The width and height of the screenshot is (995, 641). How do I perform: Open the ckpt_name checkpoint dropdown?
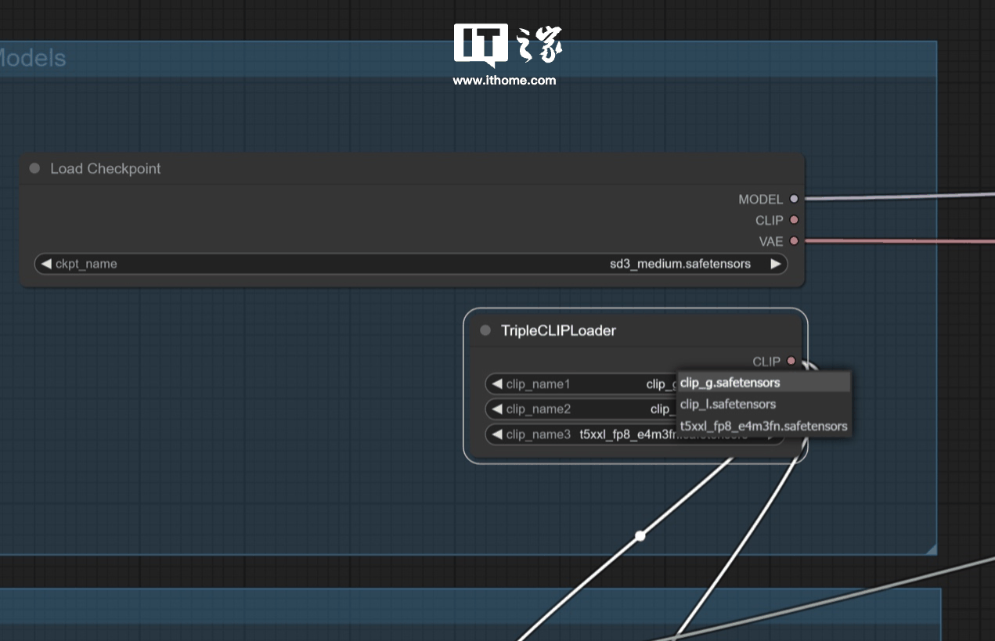(x=411, y=264)
